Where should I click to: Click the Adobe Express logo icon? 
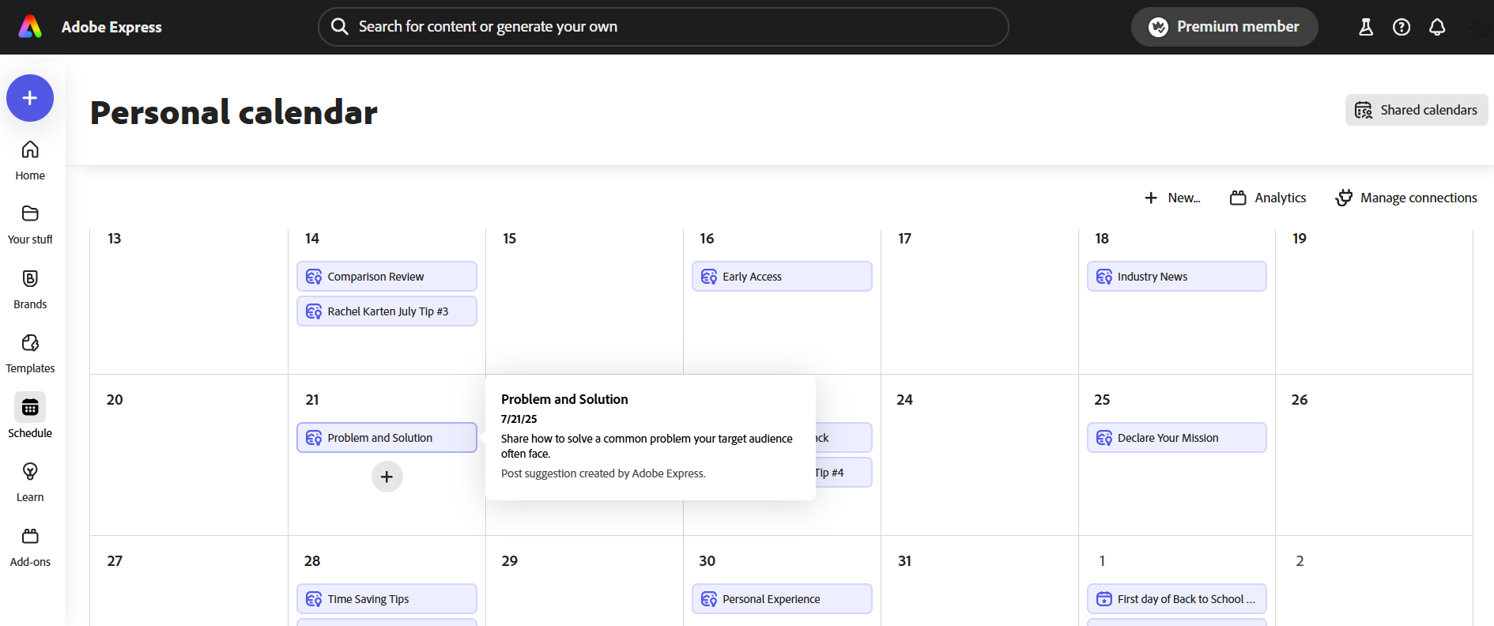click(x=30, y=27)
